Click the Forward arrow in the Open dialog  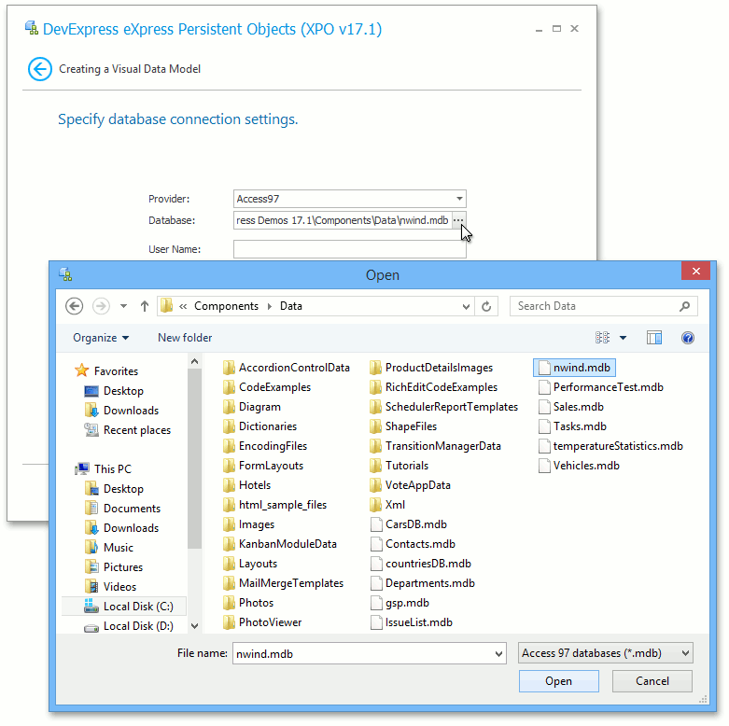pos(101,306)
